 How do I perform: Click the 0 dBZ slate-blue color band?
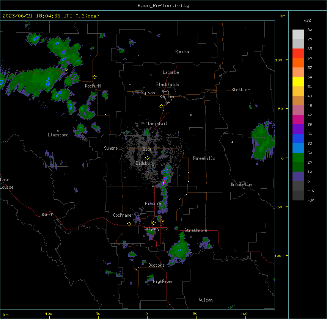(x=298, y=177)
